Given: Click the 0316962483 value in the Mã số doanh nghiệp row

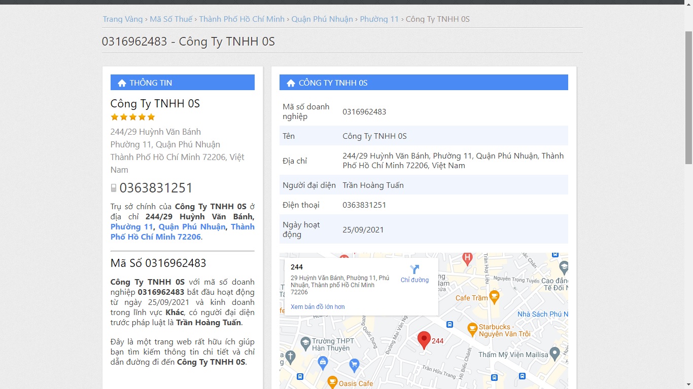Looking at the screenshot, I should [364, 112].
